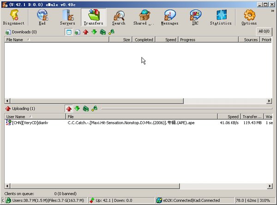Sort downloads by Priority column
This screenshot has height=205, width=277.
coord(266,40)
